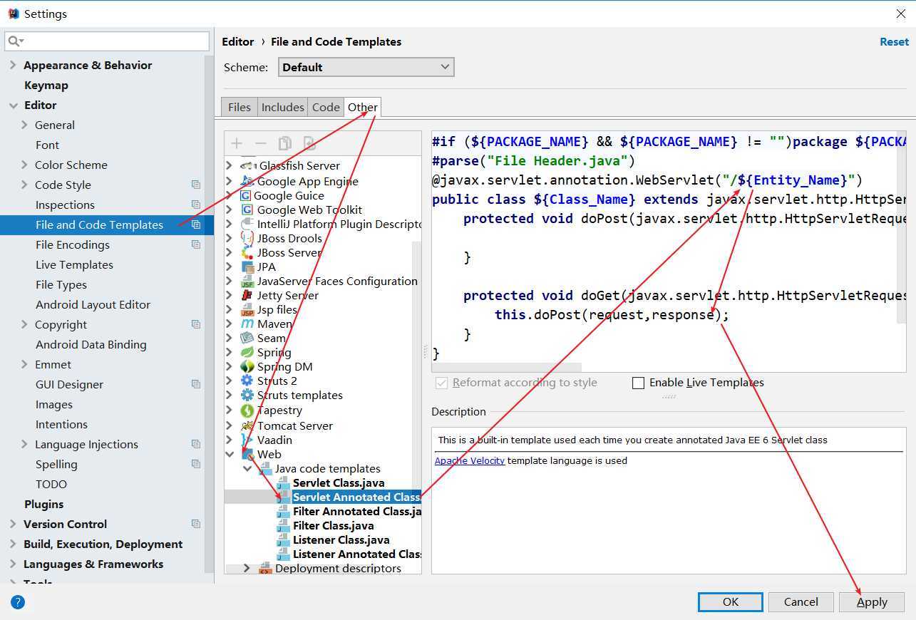Click the Glassfish Server icon
Screen dimensions: 916x620
click(x=247, y=165)
